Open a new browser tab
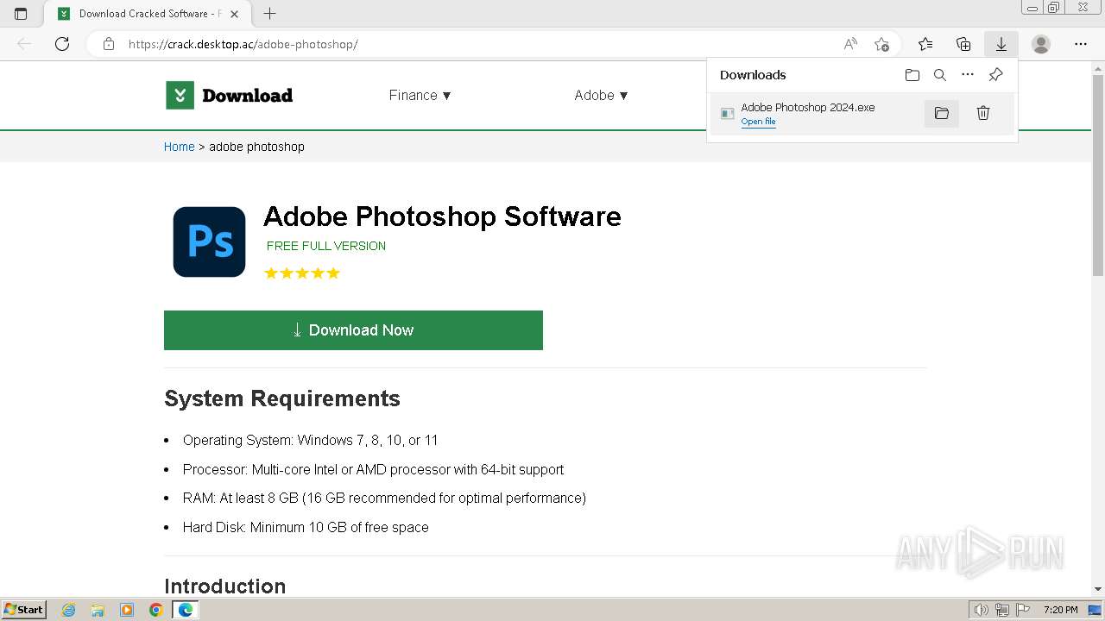This screenshot has height=621, width=1105. tap(270, 14)
